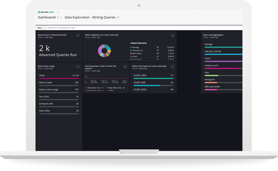
Task: Select 99th_percentile aggregate row
Action: (x=223, y=88)
